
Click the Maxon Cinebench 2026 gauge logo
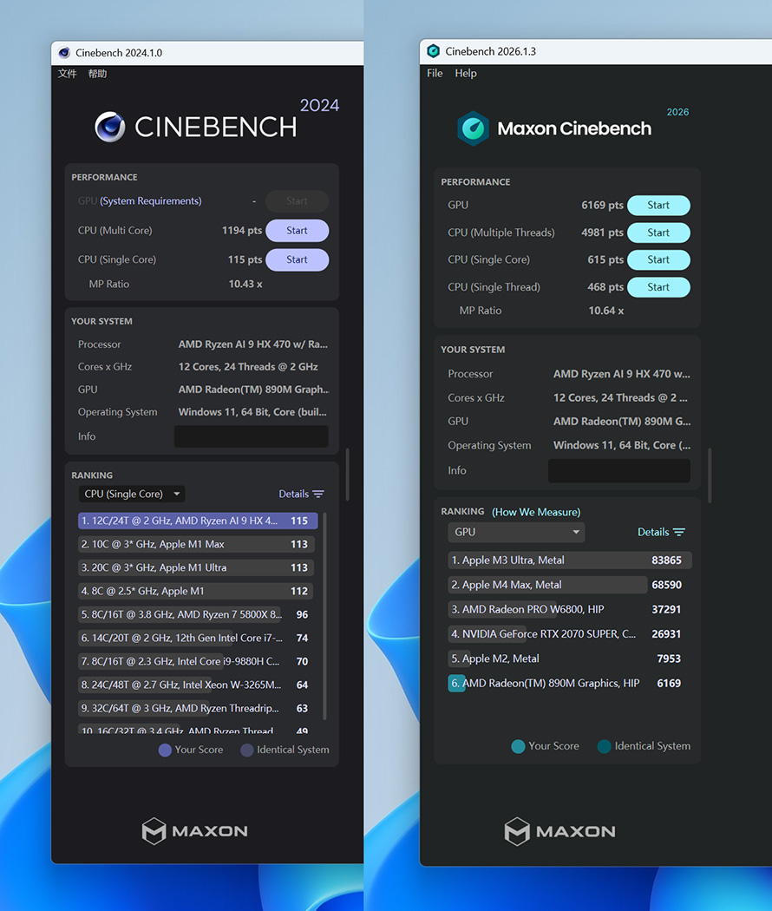(473, 128)
